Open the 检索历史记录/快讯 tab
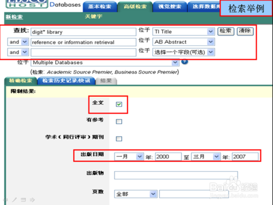Screen dimensions: 273x205 (66, 81)
